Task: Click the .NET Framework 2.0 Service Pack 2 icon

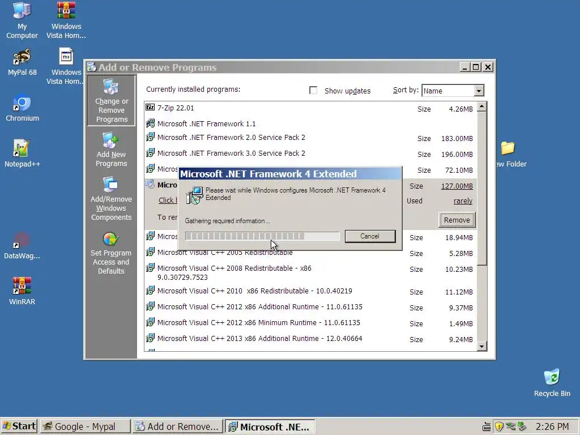Action: click(150, 137)
